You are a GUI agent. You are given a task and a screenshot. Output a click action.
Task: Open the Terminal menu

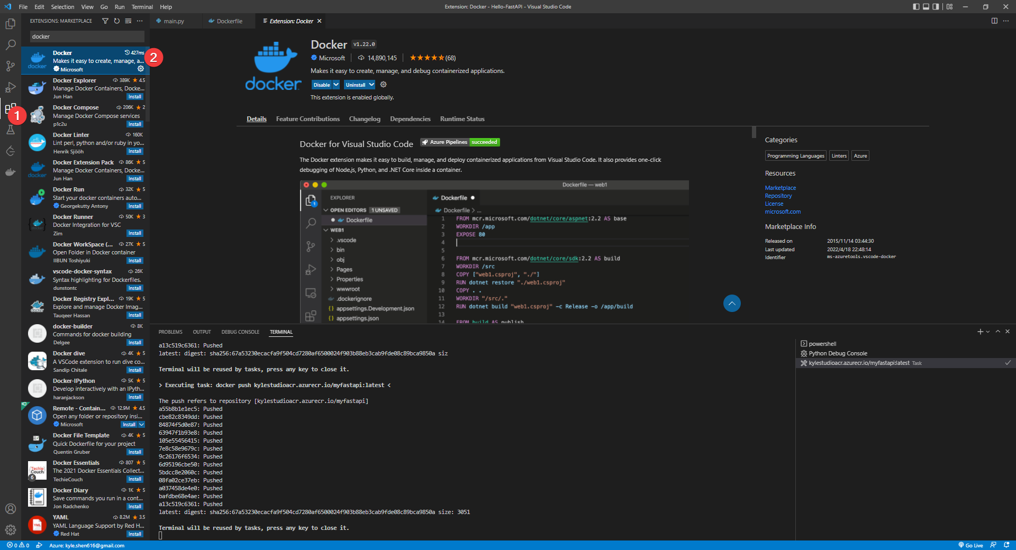(x=142, y=7)
